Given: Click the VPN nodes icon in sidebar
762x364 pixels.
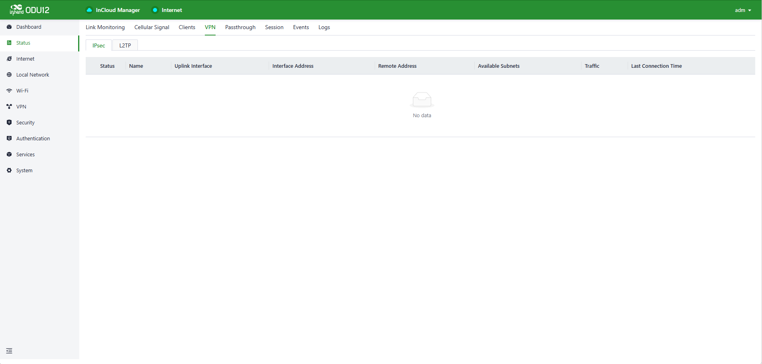Looking at the screenshot, I should point(9,107).
